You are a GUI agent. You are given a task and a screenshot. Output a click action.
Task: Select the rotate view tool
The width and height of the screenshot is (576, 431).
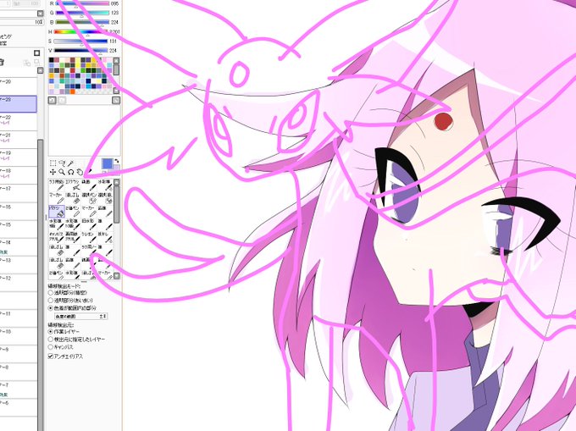pos(71,172)
